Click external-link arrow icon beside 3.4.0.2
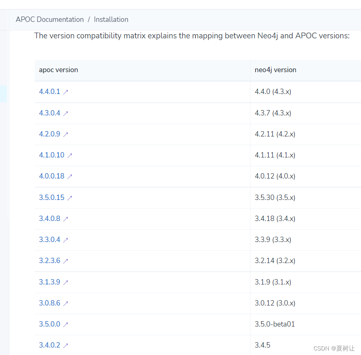 pyautogui.click(x=66, y=346)
